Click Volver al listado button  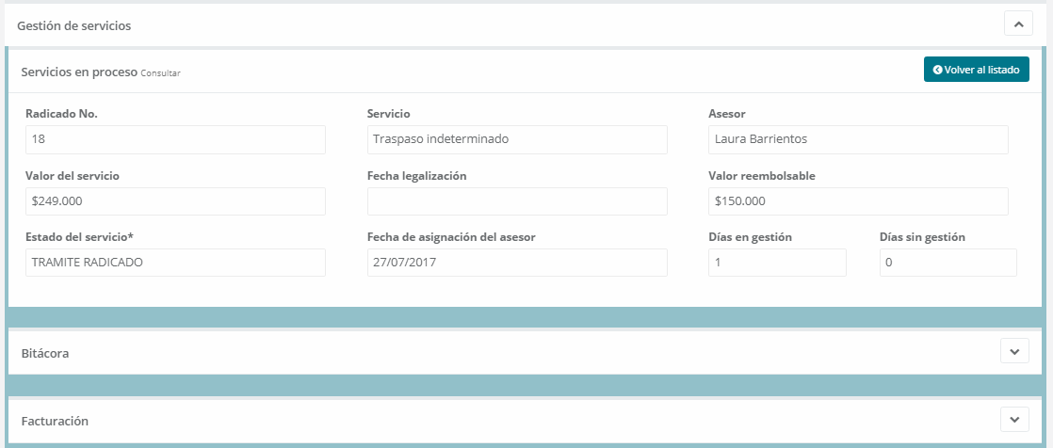pyautogui.click(x=976, y=70)
